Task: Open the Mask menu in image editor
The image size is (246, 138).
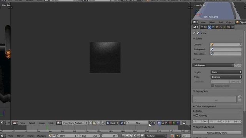Action: coord(51,123)
